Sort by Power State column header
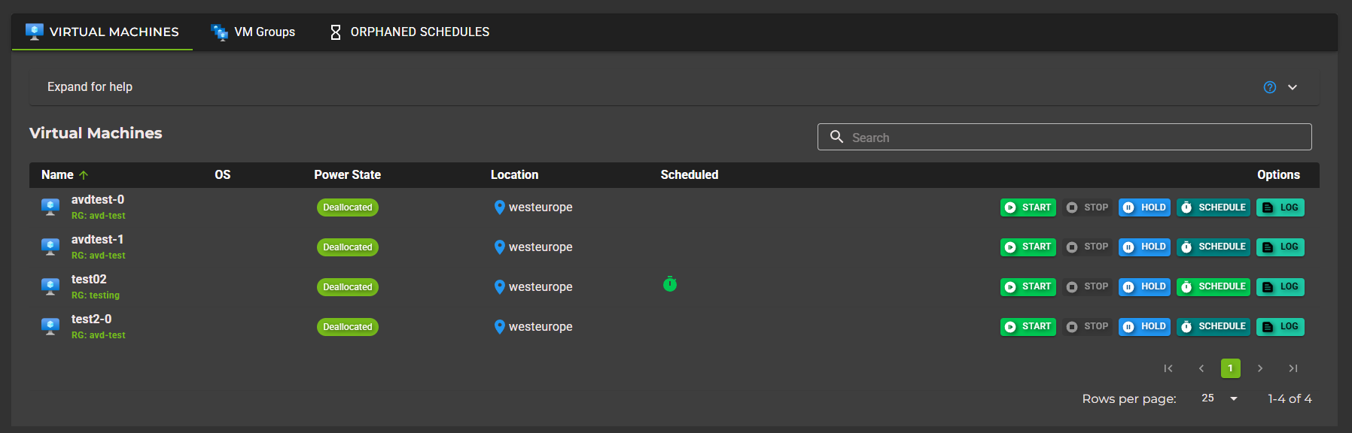Screen dimensions: 1352x433 click(347, 174)
